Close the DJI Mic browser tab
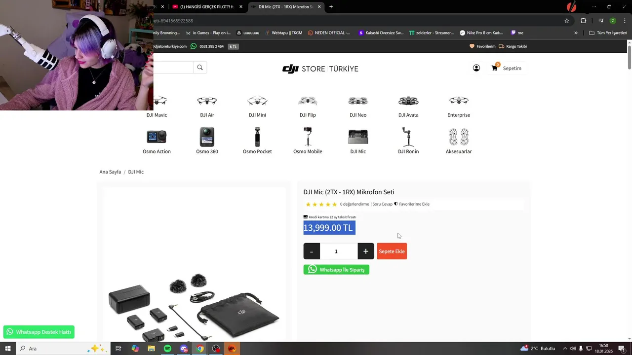 pos(319,7)
